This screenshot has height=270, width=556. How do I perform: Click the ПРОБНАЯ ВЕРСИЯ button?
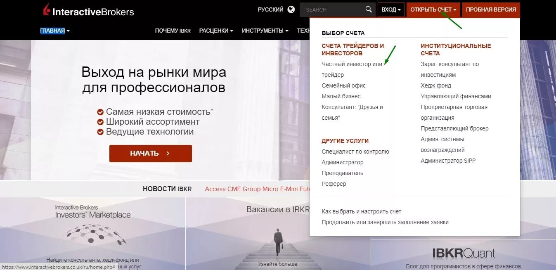tap(491, 9)
